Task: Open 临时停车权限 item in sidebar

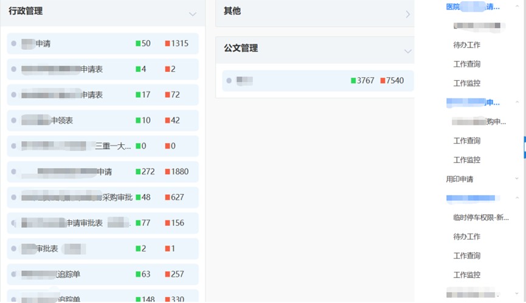Action: point(480,217)
